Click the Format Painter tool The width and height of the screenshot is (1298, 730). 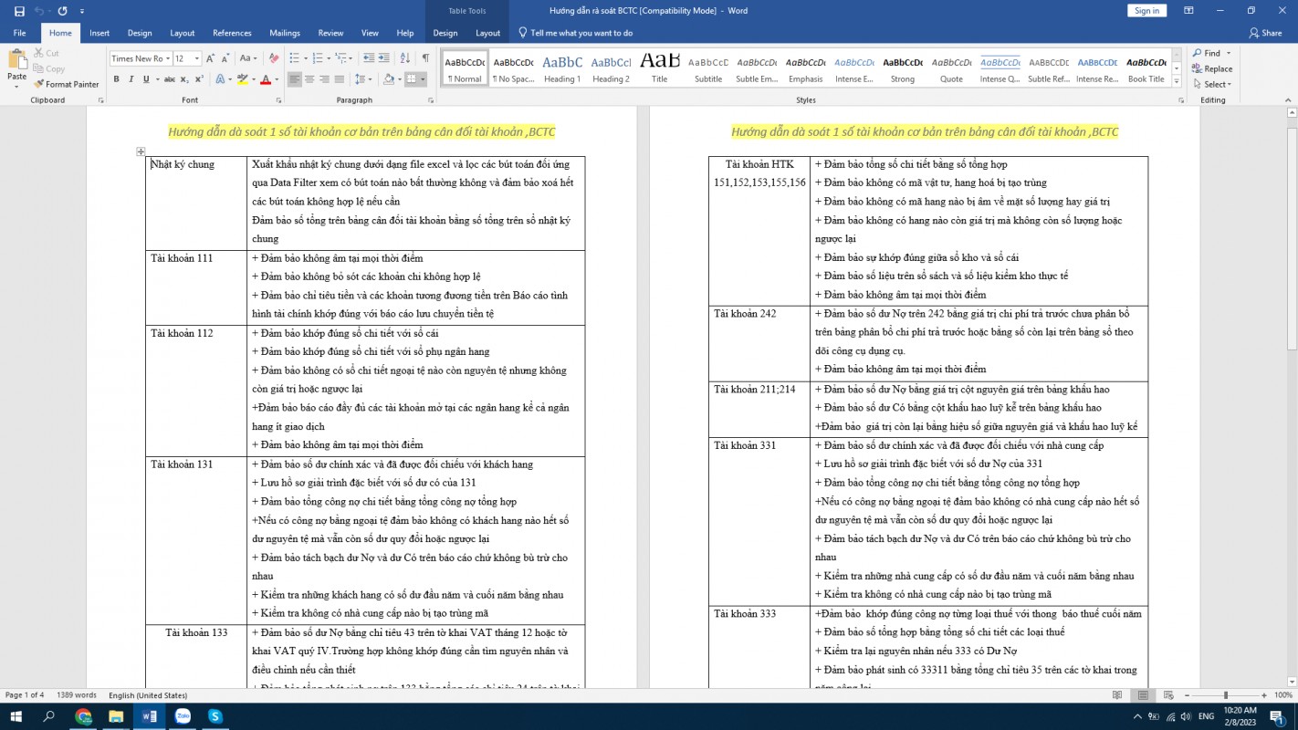pyautogui.click(x=66, y=84)
